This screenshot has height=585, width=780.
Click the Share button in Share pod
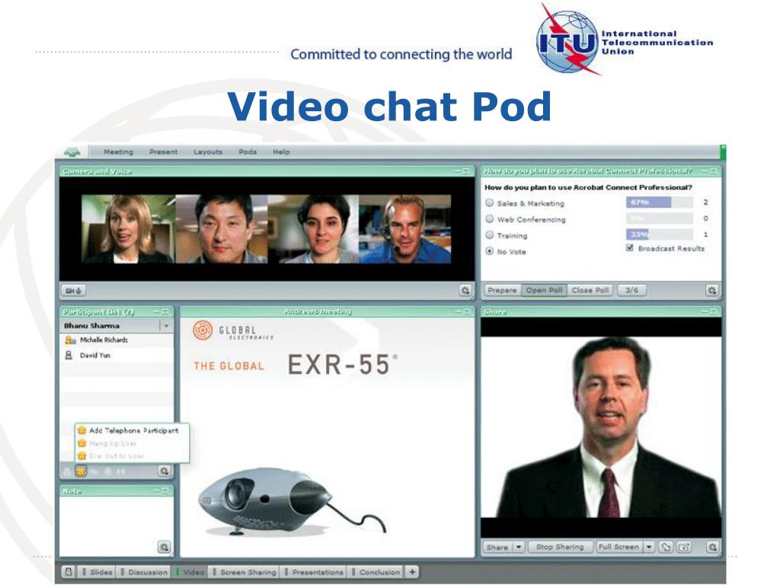(497, 547)
